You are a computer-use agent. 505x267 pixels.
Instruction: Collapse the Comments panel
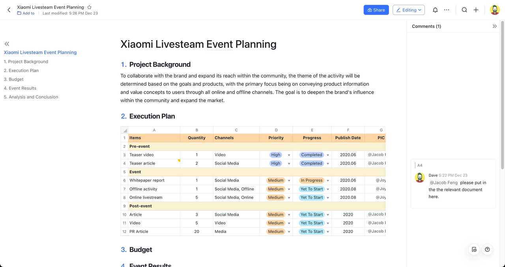click(495, 26)
